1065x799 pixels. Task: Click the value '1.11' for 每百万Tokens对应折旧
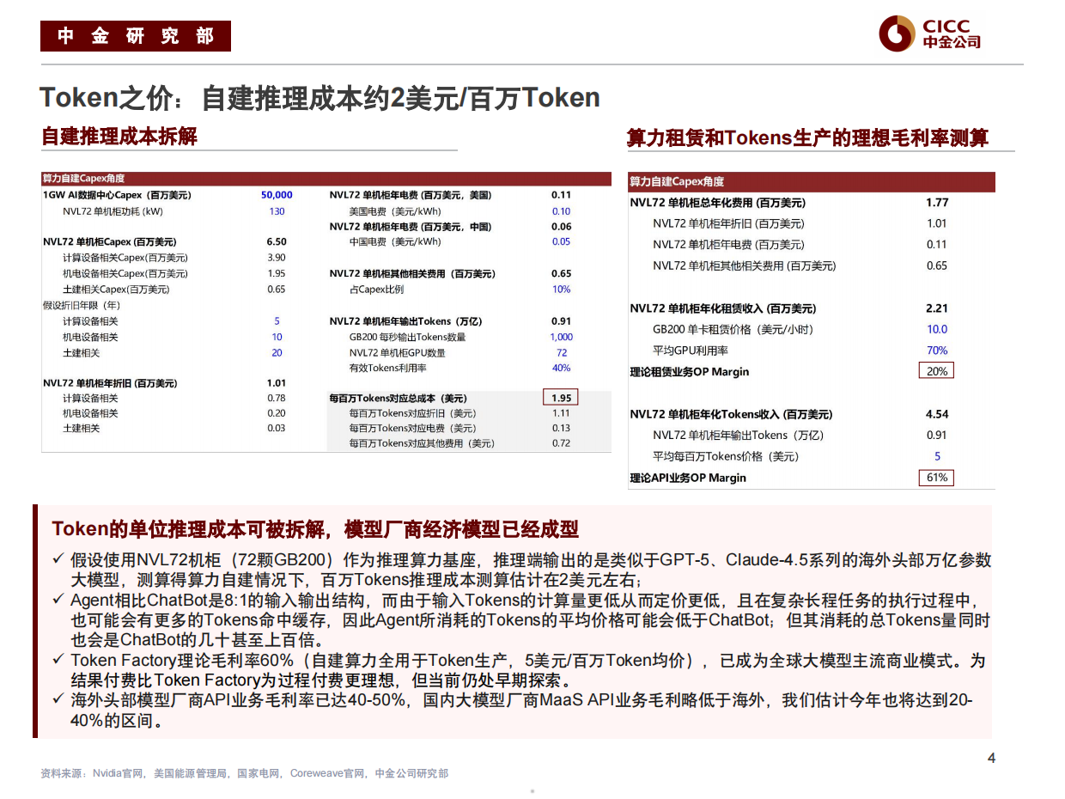click(x=561, y=413)
